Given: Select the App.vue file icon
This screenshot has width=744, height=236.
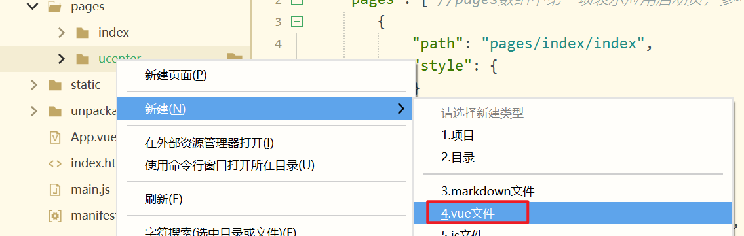Looking at the screenshot, I should tap(56, 137).
